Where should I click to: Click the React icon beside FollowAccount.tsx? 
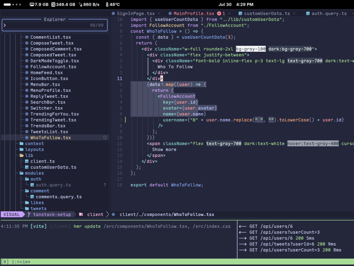(x=27, y=67)
